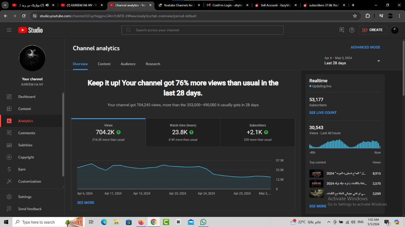Screen dimensions: 405x227
Task: Click the Search across your channel field
Action: point(202,30)
